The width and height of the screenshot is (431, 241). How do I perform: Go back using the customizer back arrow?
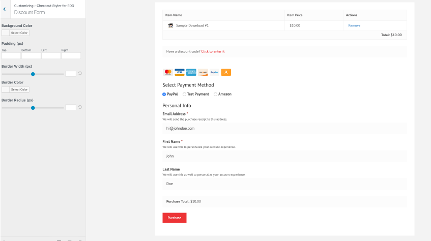pos(5,9)
